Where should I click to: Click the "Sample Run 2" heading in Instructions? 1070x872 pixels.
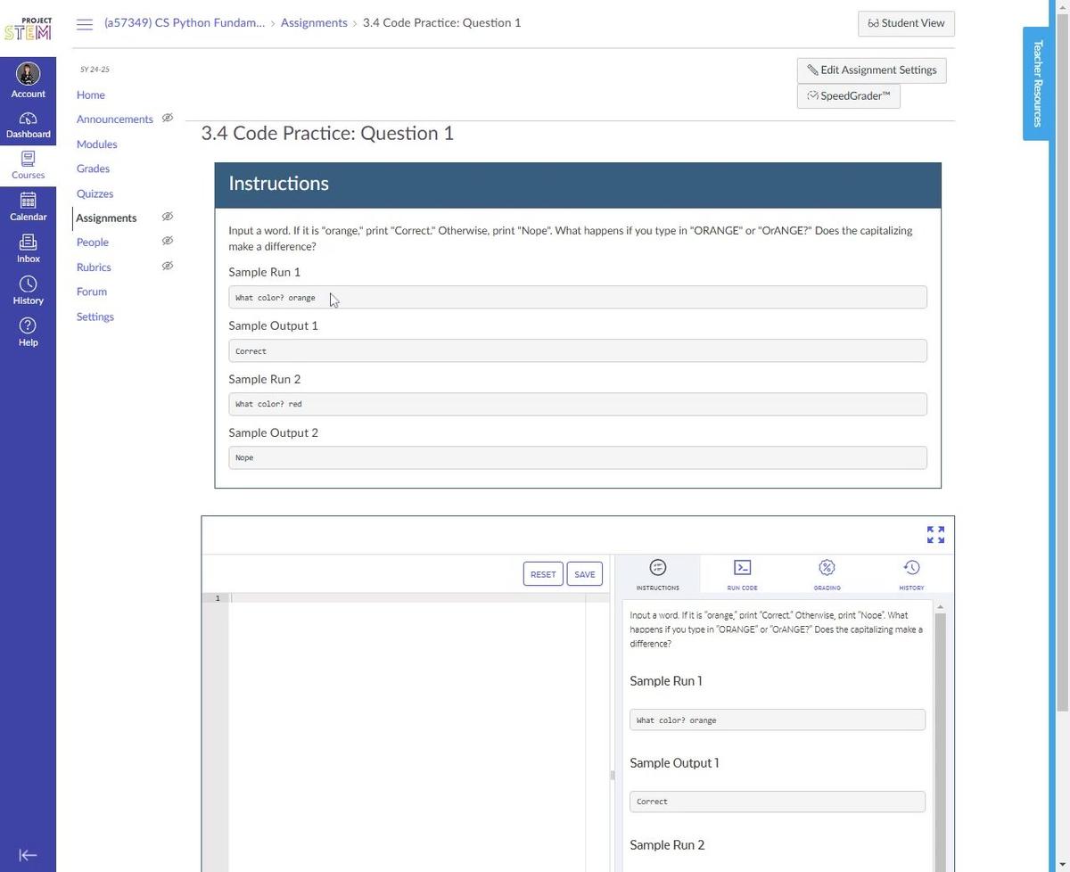[x=265, y=379]
